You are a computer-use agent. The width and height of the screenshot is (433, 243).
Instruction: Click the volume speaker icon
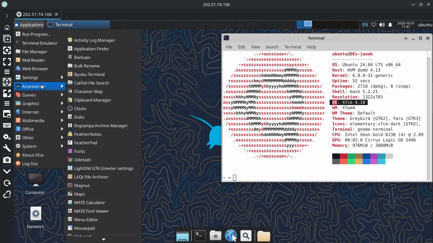click(382, 25)
